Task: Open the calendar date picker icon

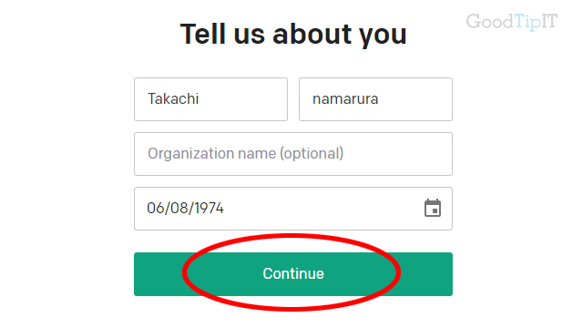Action: coord(433,208)
